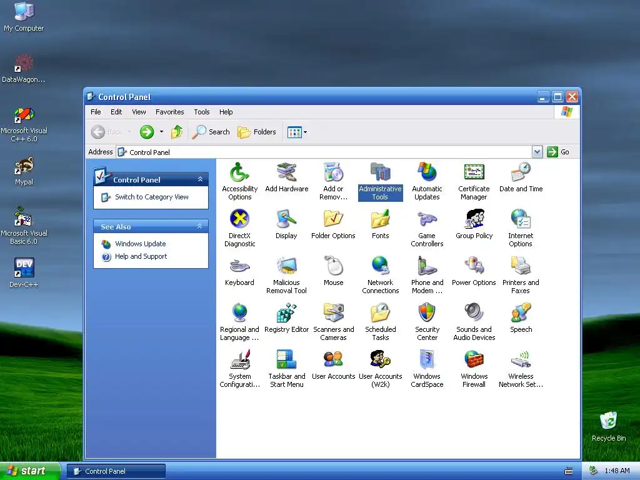Select Game Controllers icon
The height and width of the screenshot is (480, 640).
click(x=427, y=228)
